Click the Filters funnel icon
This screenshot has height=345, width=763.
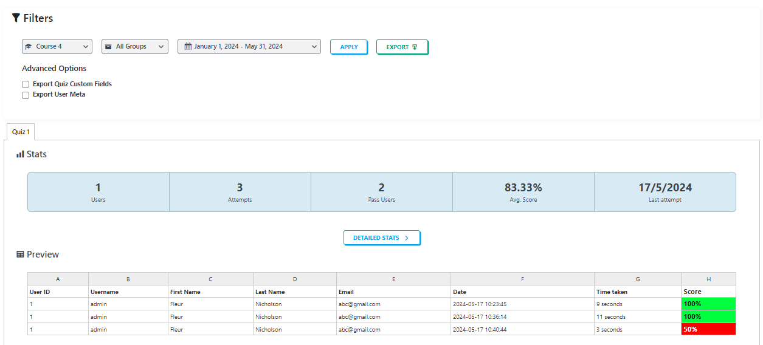click(16, 18)
